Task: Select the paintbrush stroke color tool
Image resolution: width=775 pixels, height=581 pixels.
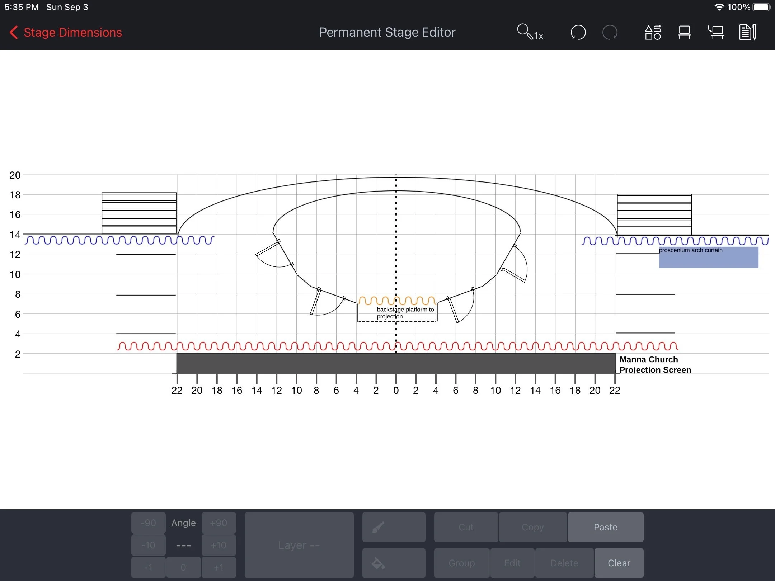Action: (394, 527)
